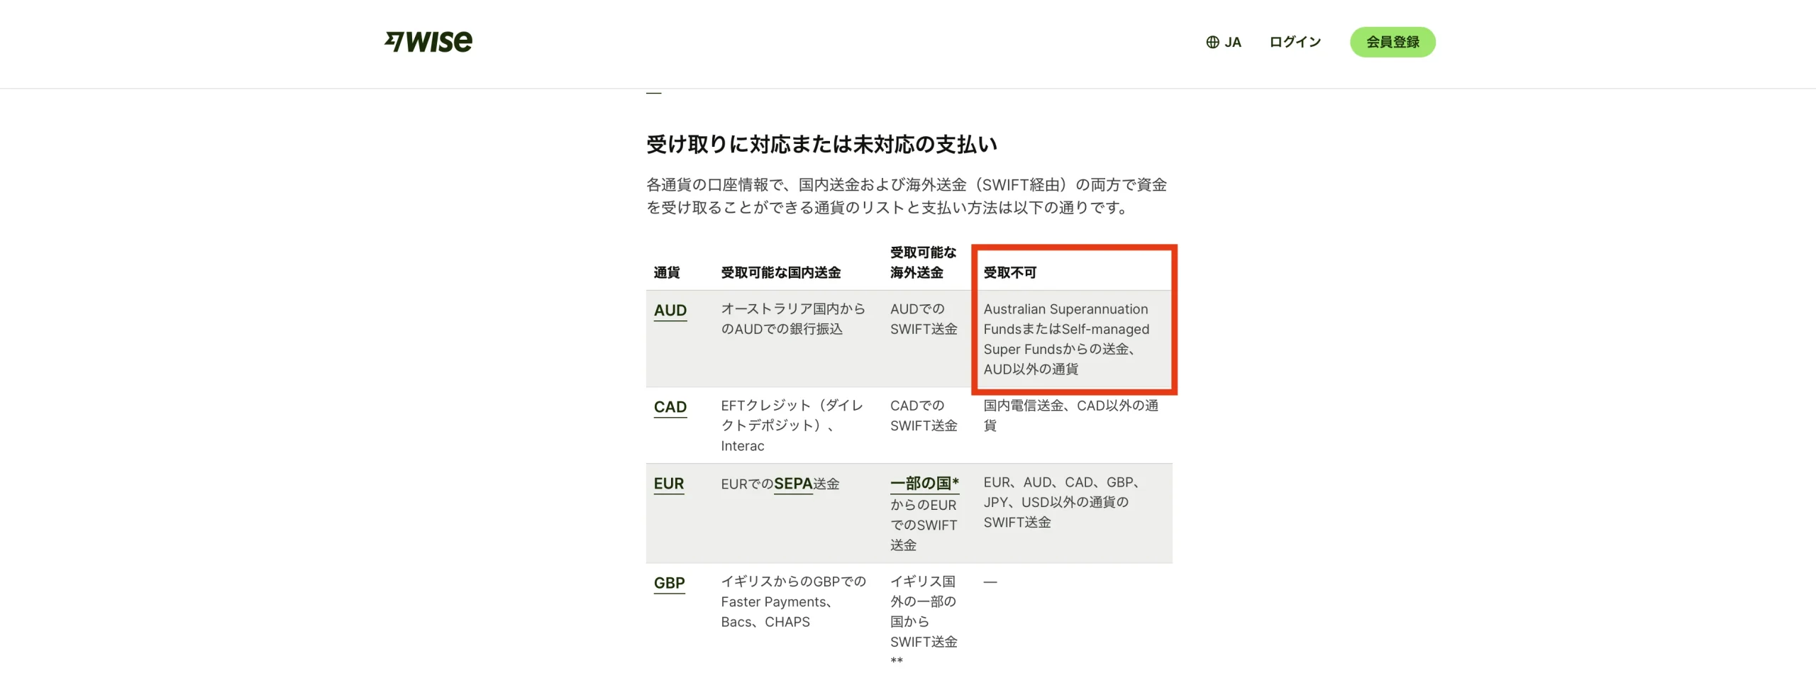Follow the EUR currency link
The image size is (1816, 673).
[668, 484]
